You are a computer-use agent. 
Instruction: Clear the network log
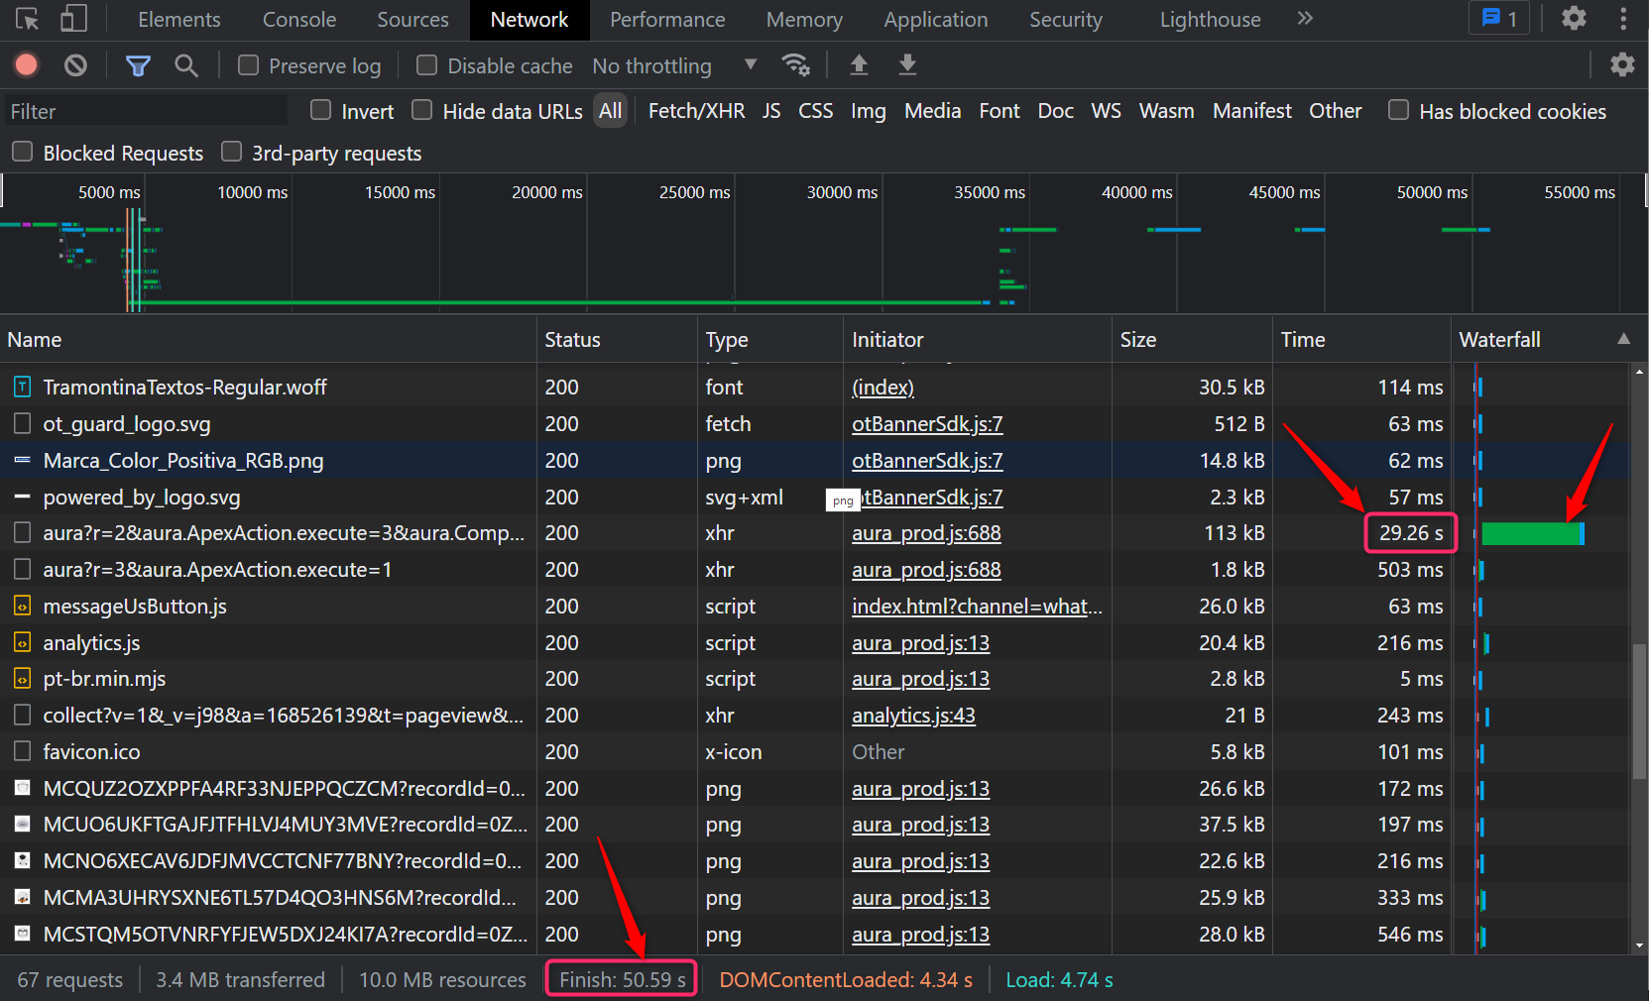coord(75,65)
